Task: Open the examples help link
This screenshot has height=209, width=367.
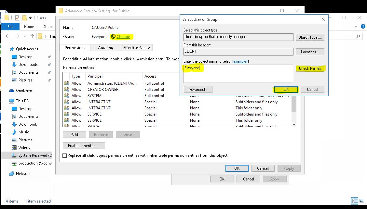Action: pos(240,61)
